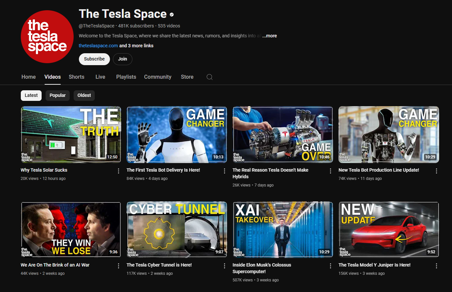Open the Playlists tab
Screen dimensions: 452x292
pos(126,77)
